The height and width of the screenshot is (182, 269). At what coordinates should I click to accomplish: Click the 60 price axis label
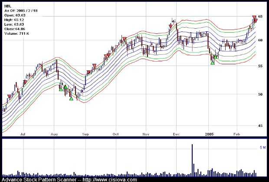point(260,40)
